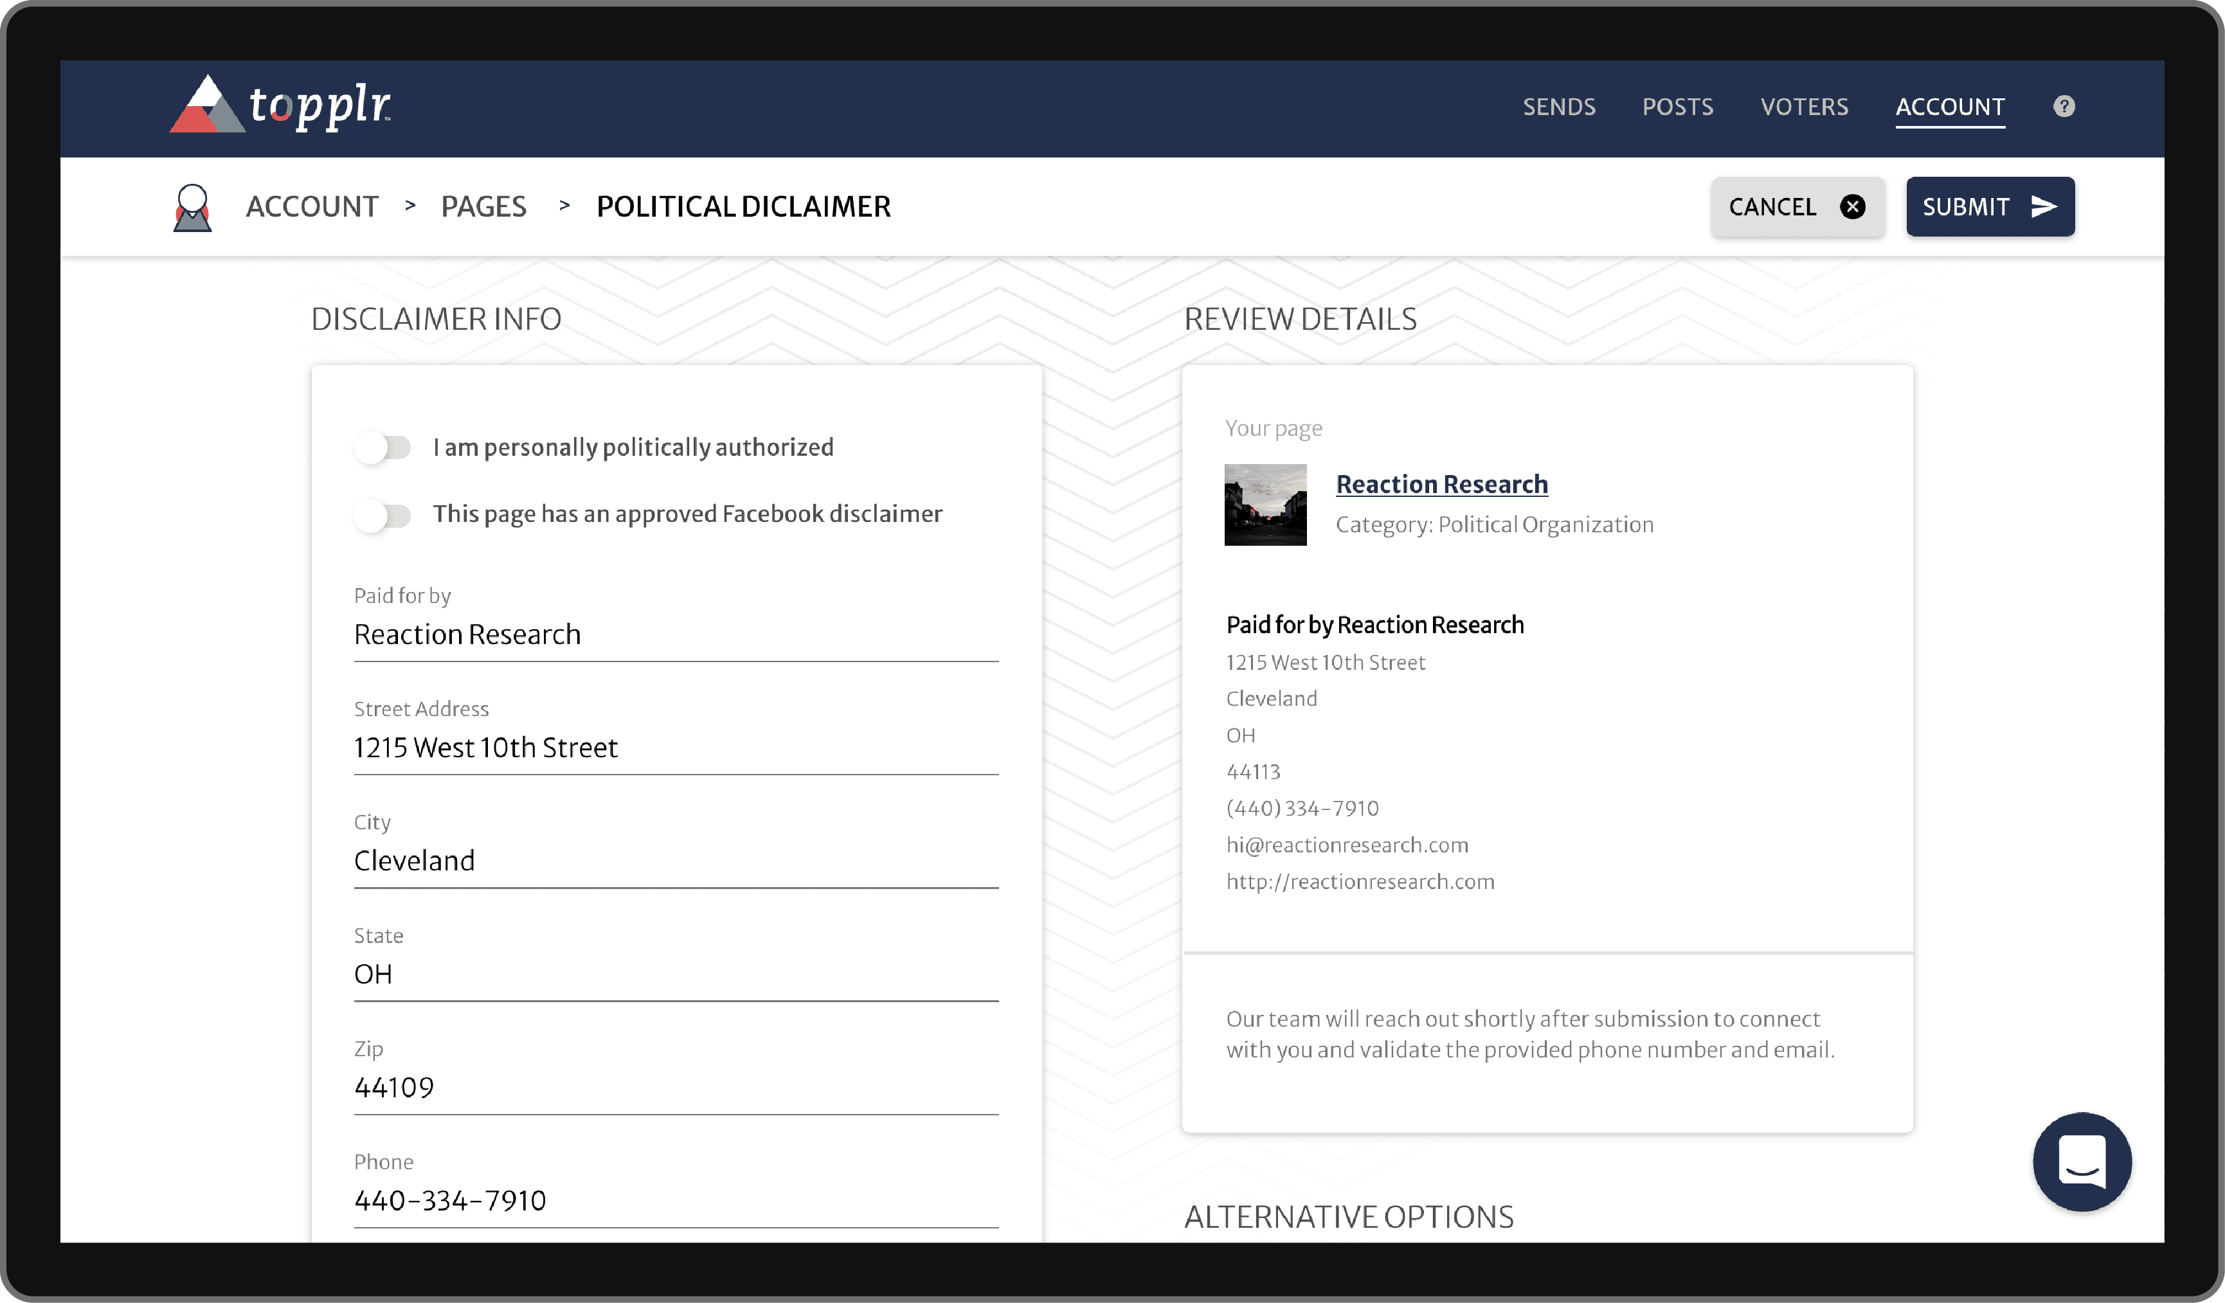
Task: Click the 'Your page' label
Action: click(1273, 429)
